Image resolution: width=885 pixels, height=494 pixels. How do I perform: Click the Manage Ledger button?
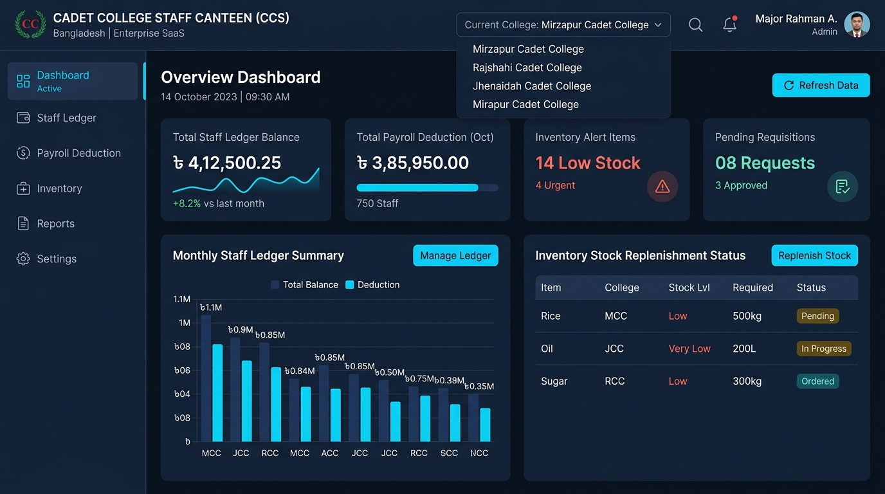(455, 255)
